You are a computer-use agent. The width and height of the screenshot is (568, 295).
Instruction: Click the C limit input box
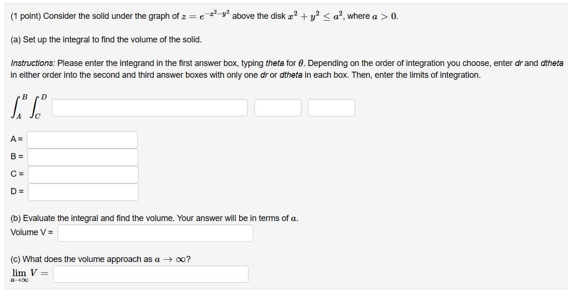(x=83, y=174)
